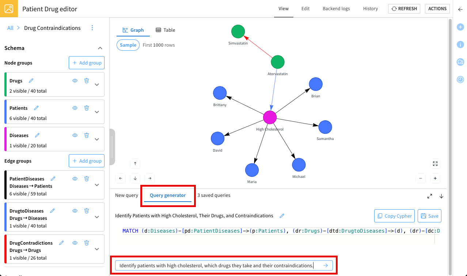Click the magenta High Cholesterol node

click(x=270, y=117)
